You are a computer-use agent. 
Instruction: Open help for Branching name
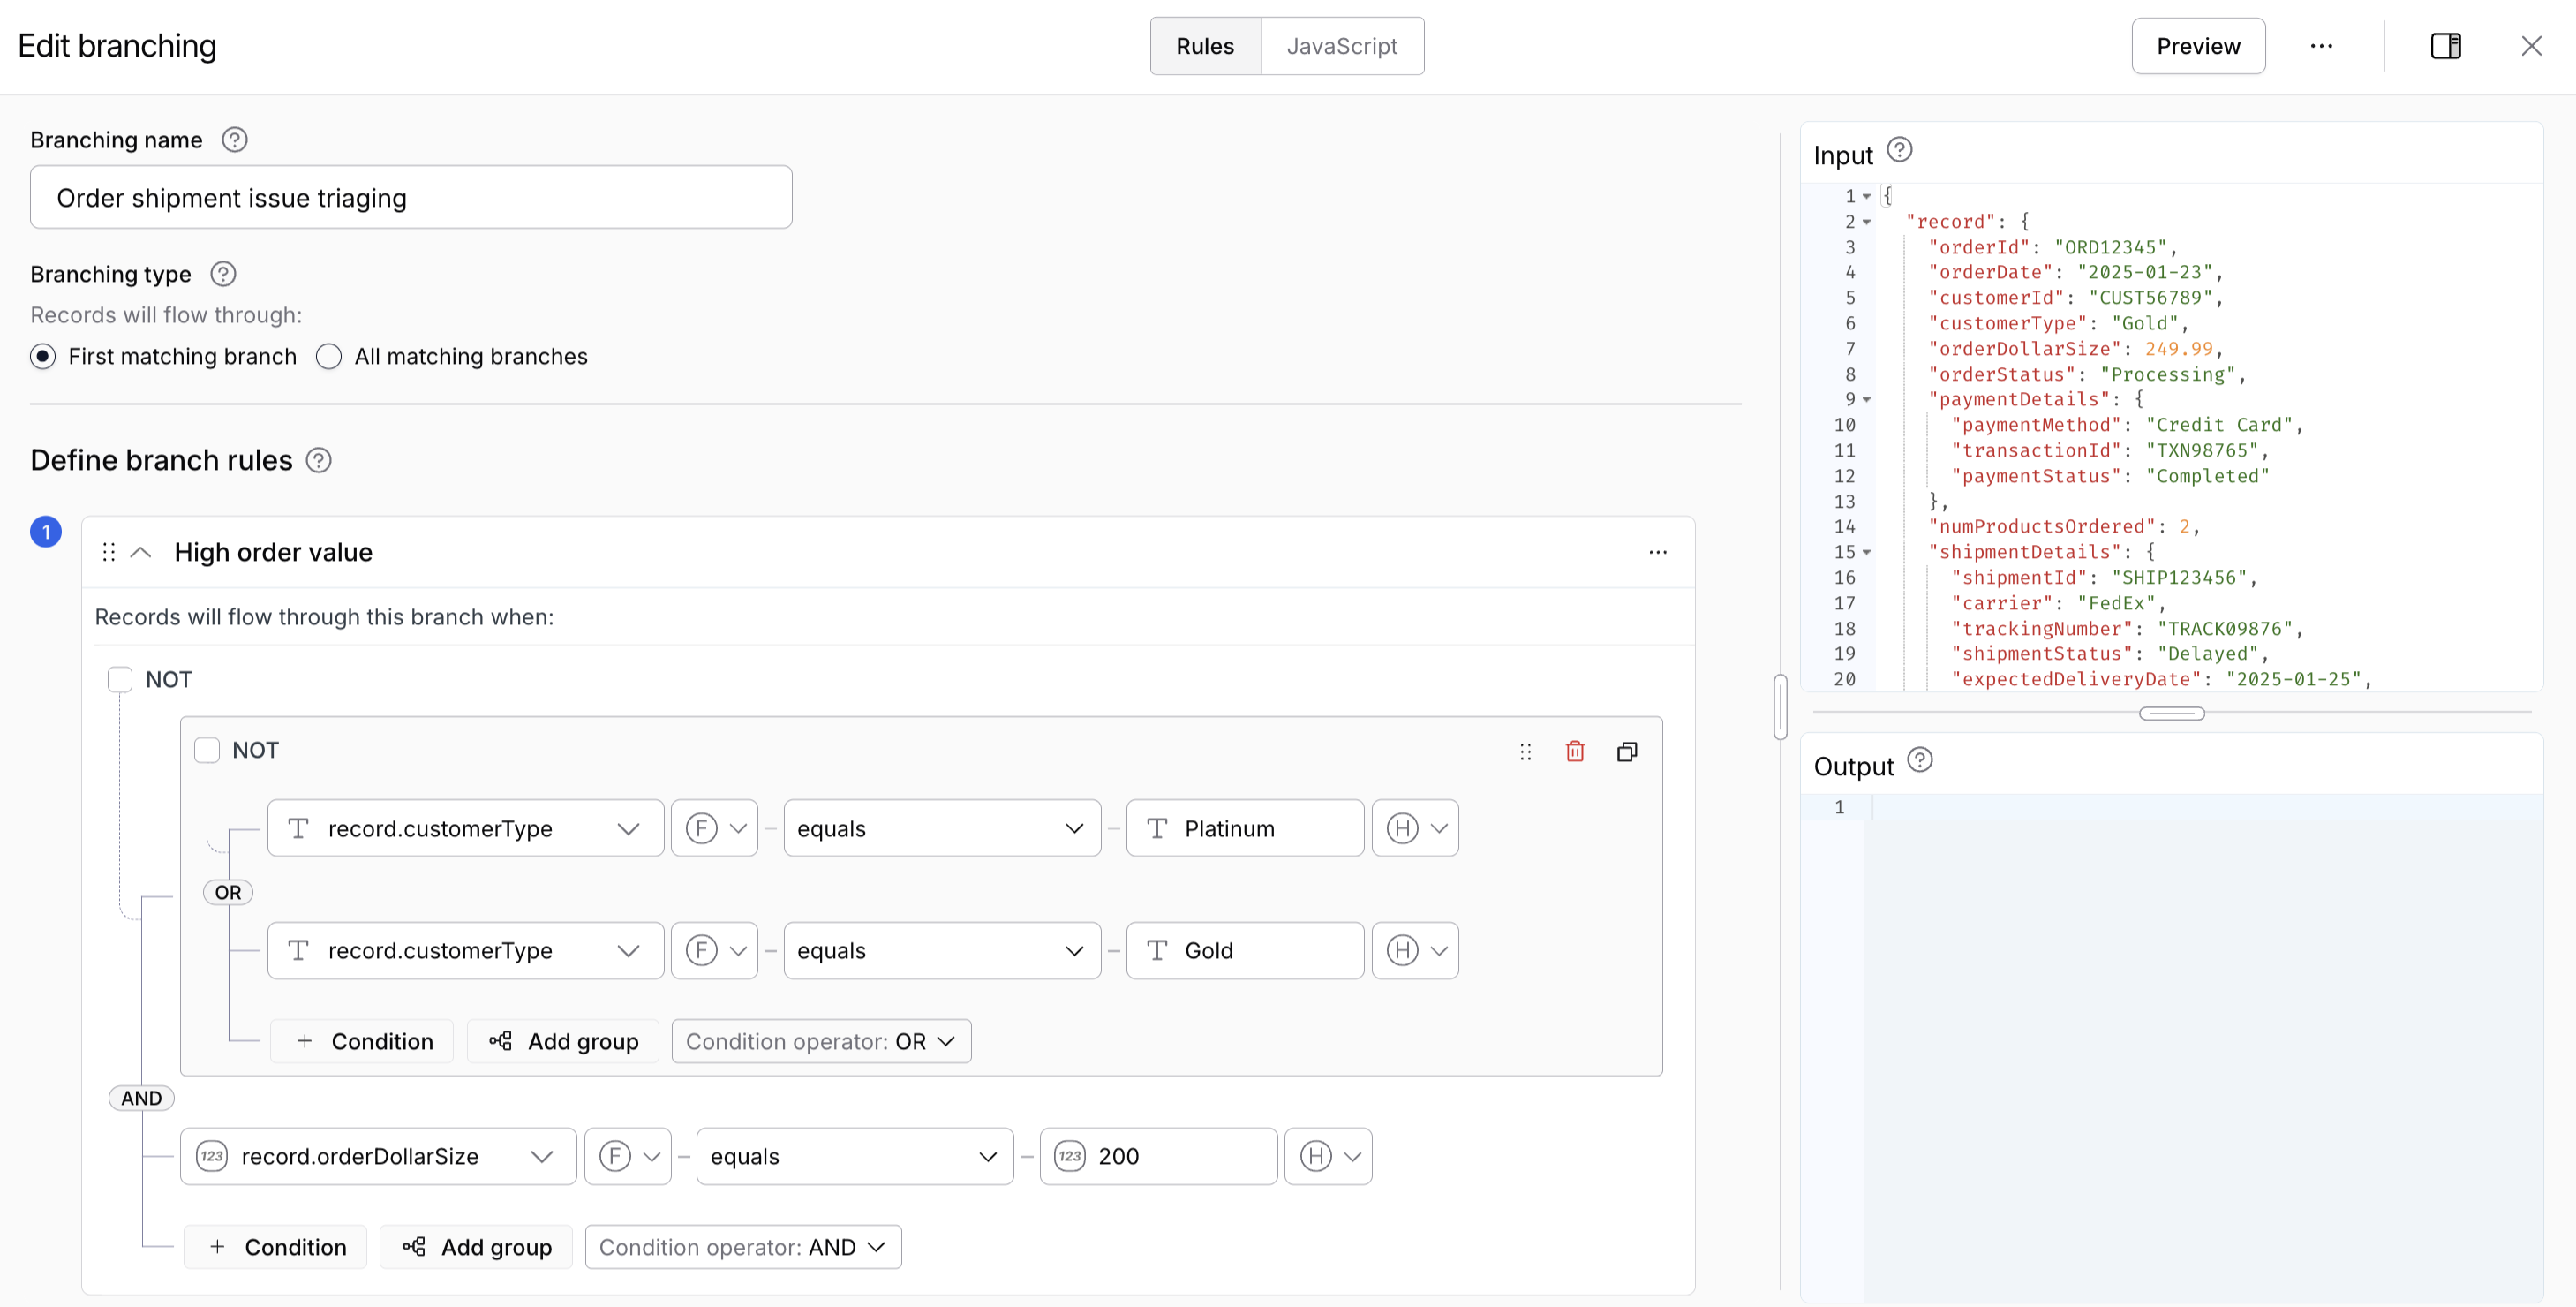click(234, 140)
